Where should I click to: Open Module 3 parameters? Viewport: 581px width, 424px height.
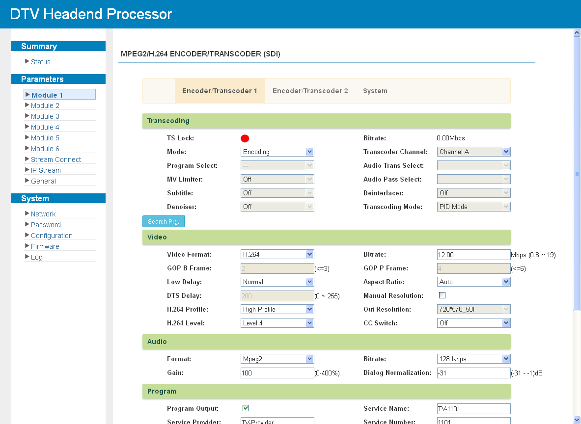pos(45,116)
